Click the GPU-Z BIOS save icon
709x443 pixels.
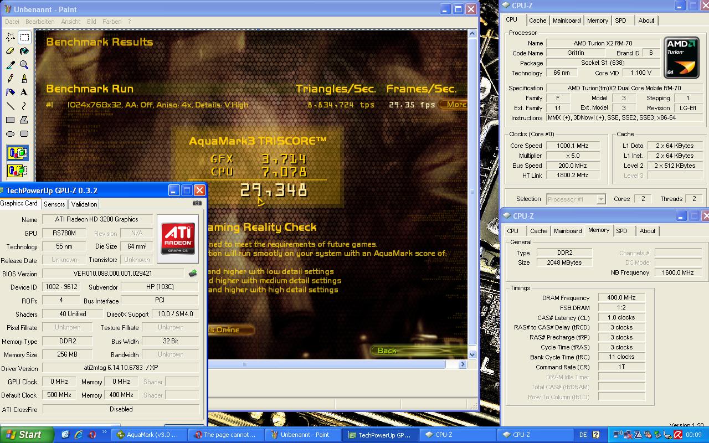(193, 274)
